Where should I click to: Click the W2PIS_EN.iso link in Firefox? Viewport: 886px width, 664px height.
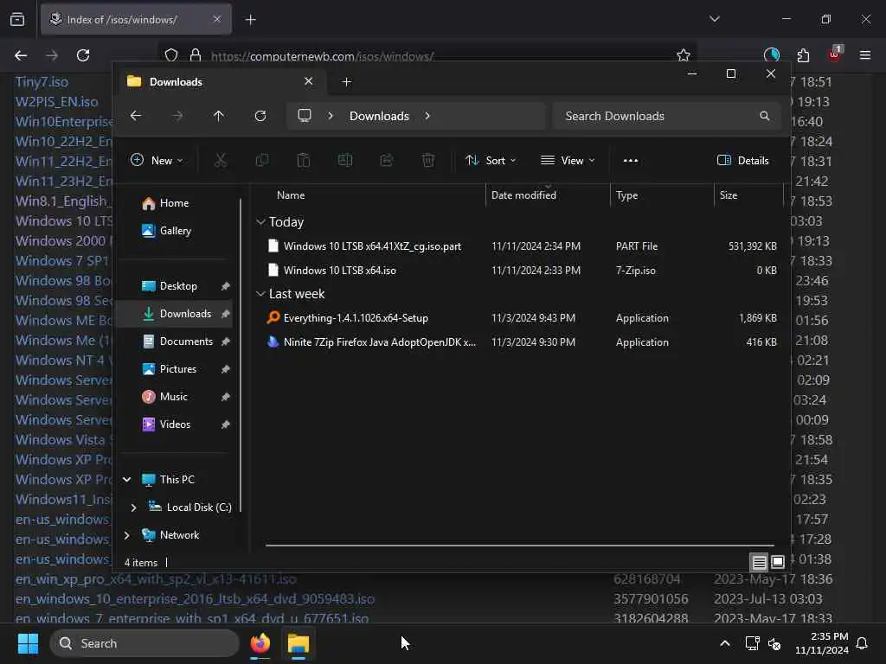pos(56,102)
